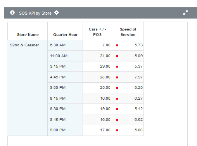Open the info icon on the SOS KPI panel

12,13
